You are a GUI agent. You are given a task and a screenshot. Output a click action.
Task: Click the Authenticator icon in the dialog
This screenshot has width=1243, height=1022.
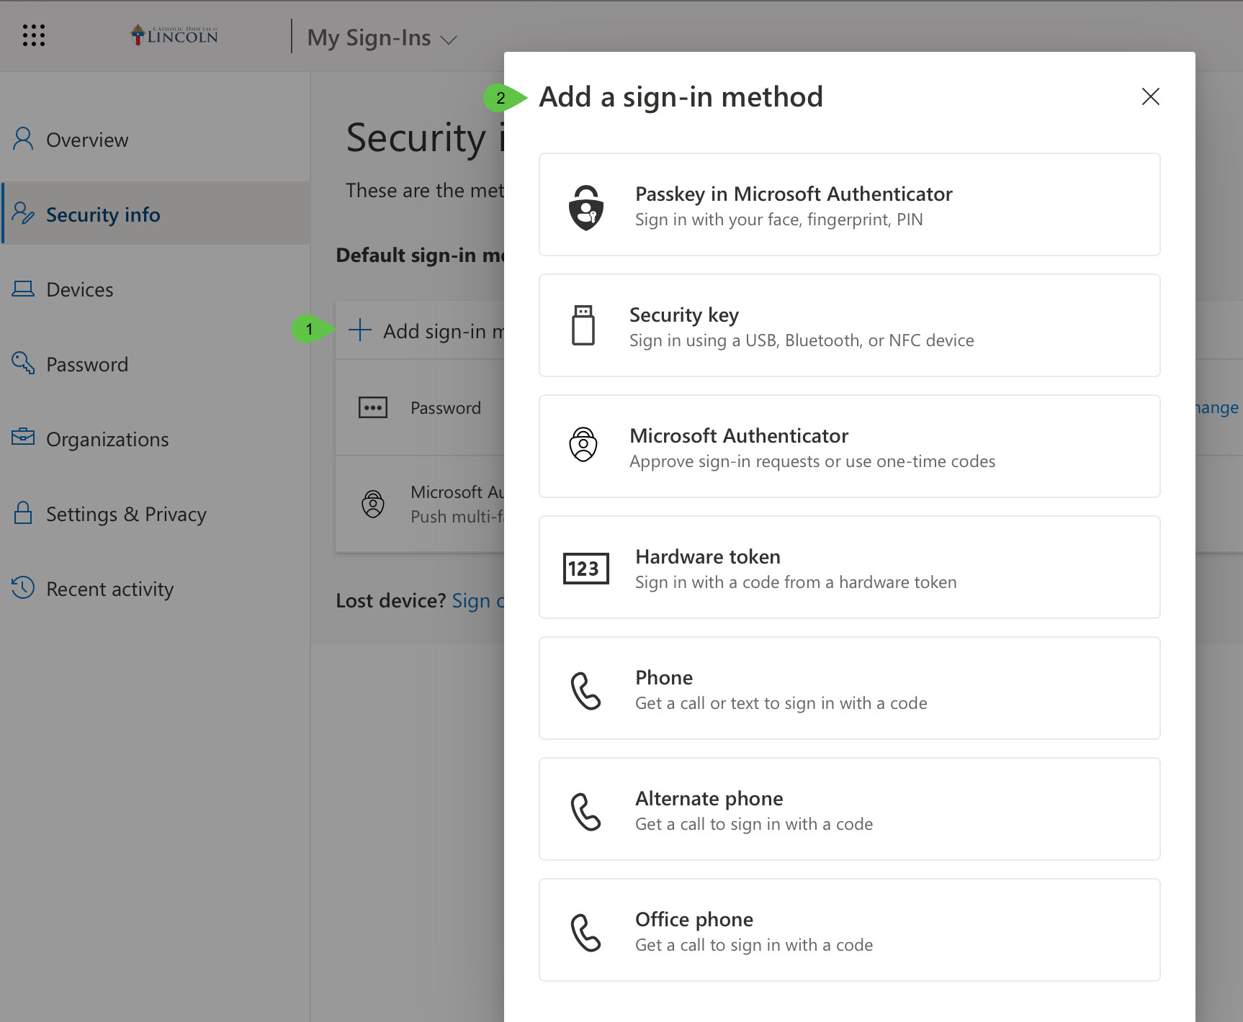point(583,445)
